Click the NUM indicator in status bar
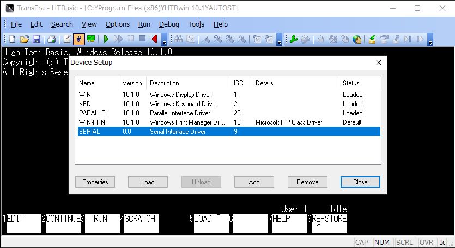455x248 pixels. point(382,242)
